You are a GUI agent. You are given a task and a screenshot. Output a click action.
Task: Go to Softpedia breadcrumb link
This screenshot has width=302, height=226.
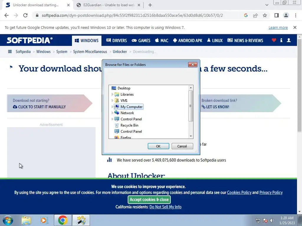click(23, 52)
